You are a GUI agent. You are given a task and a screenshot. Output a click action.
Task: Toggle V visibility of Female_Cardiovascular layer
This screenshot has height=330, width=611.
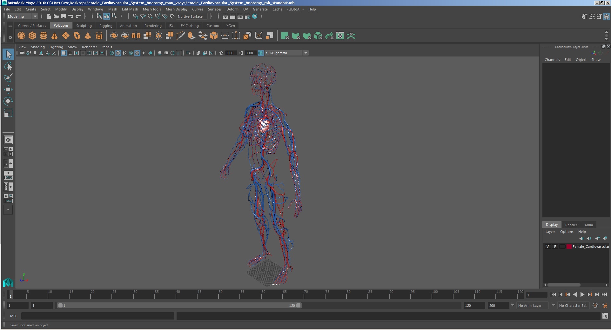pyautogui.click(x=547, y=247)
